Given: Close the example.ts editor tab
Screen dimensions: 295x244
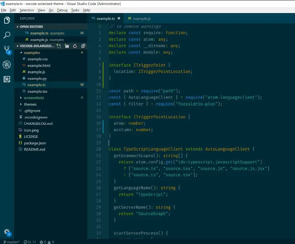Looking at the screenshot, I should (x=119, y=18).
